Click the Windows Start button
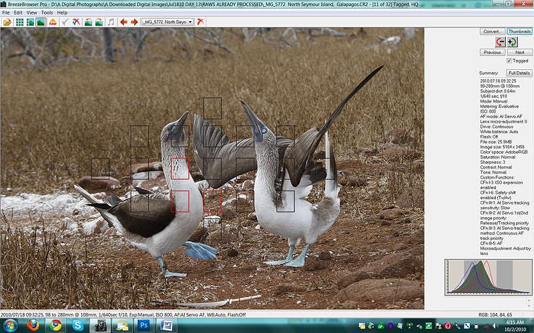534x333 pixels. [10, 326]
